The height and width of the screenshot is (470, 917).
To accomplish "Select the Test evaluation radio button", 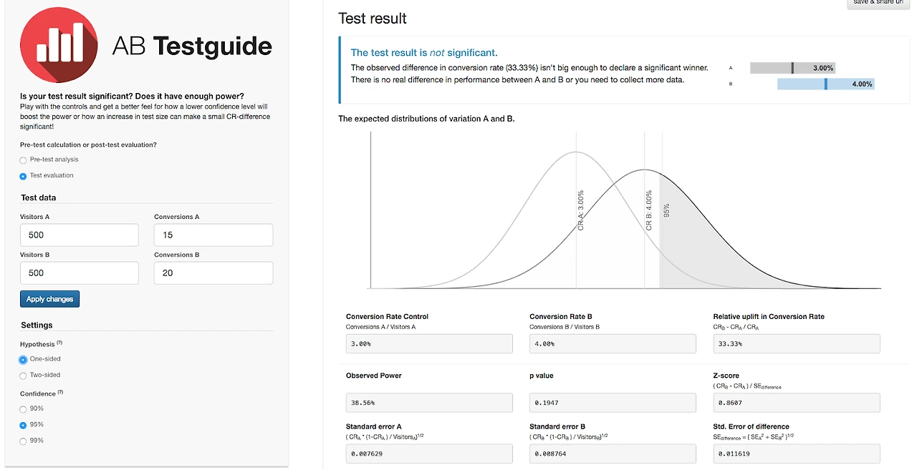I will [24, 176].
